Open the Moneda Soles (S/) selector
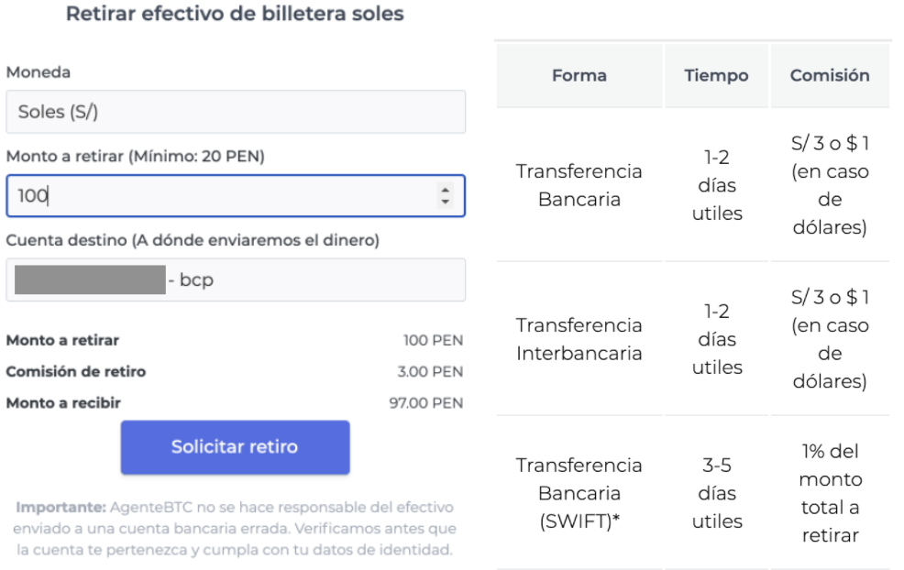The height and width of the screenshot is (570, 904). [236, 112]
